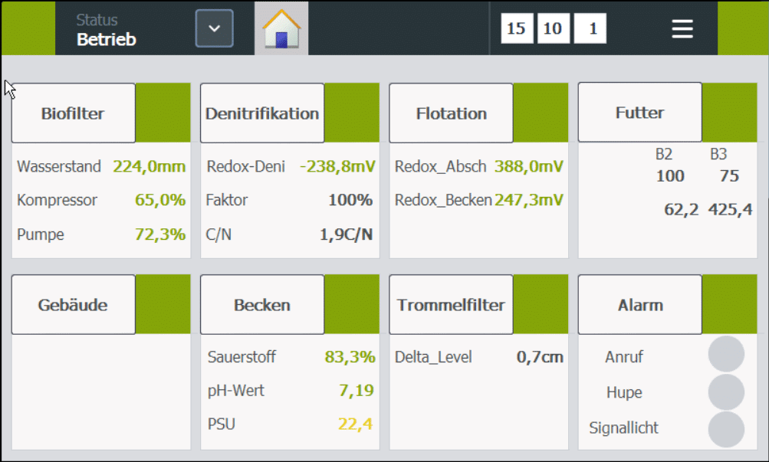Screen dimensions: 769x462
Task: Select the Trommelfilter button
Action: [451, 305]
